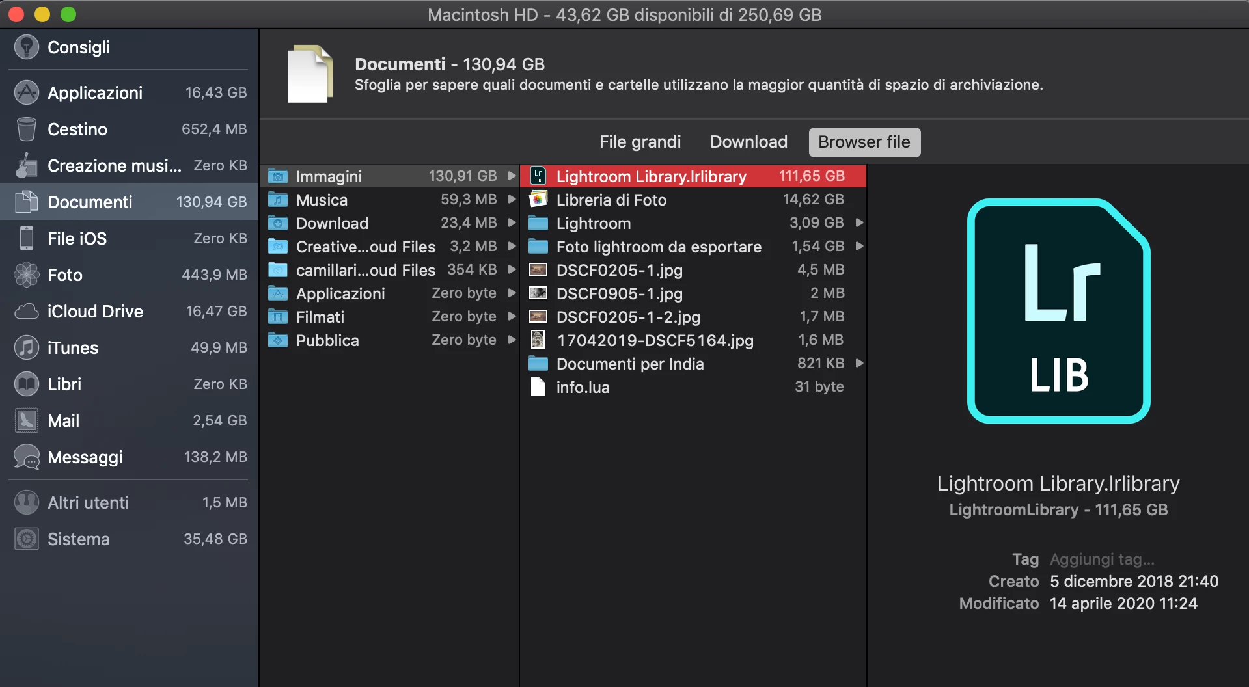Expand the Immagini folder arrow

(512, 176)
